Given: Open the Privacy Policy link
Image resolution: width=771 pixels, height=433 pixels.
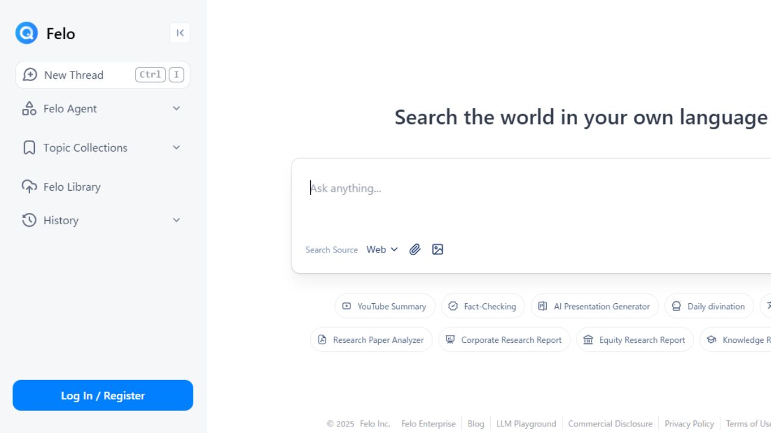Looking at the screenshot, I should [x=689, y=423].
